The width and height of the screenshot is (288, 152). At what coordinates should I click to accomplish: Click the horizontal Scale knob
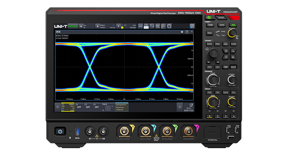(212, 79)
